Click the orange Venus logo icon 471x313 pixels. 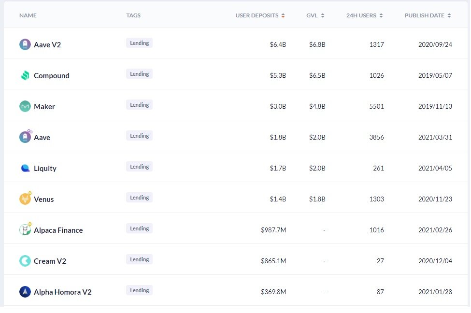click(x=25, y=199)
